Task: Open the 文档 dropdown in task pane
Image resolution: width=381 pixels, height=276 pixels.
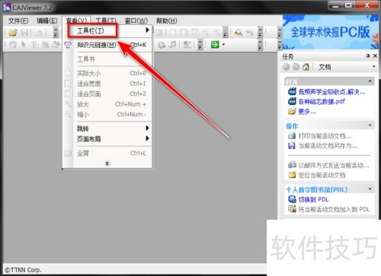Action: click(x=373, y=67)
